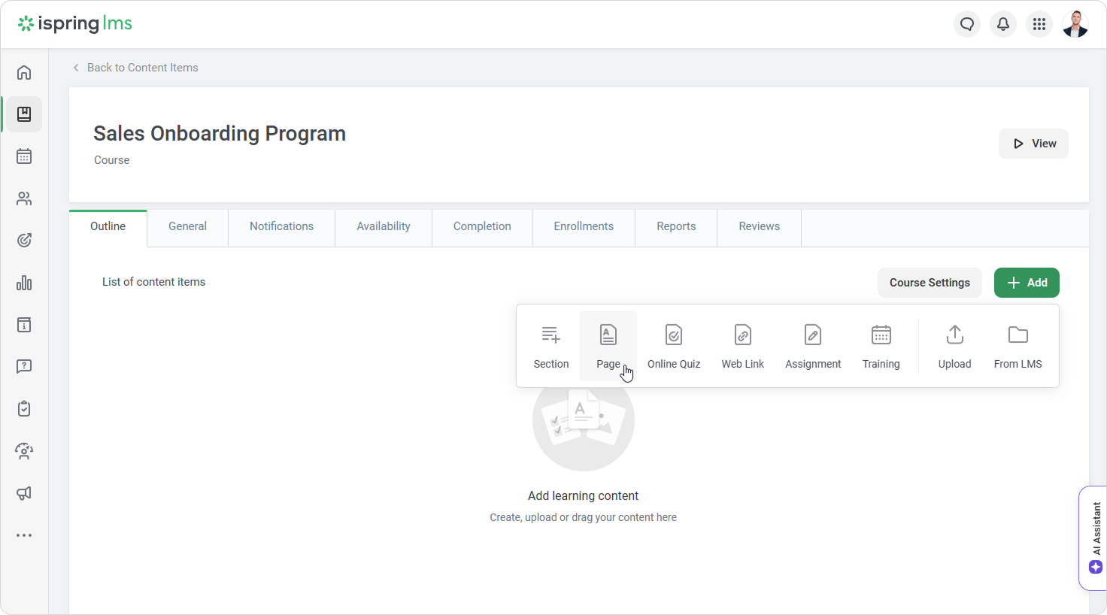Screen dimensions: 1107x615
Task: Click the Course Settings button
Action: pos(929,283)
